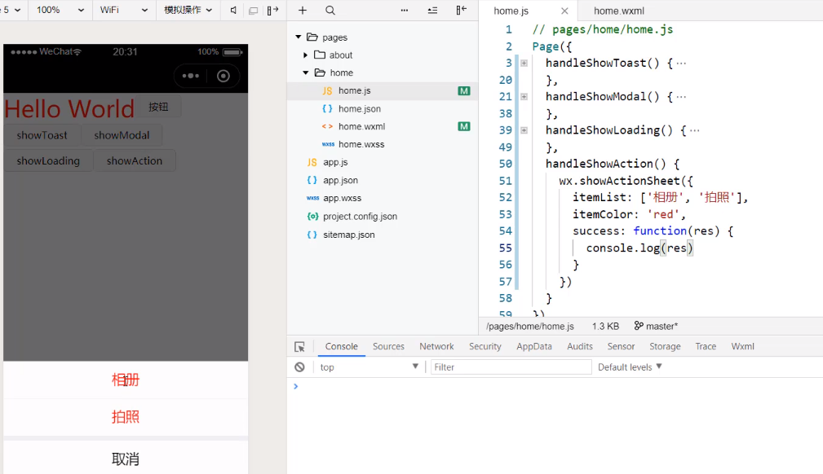Open app.wxss in file tree
Viewport: 823px width, 474px height.
[x=343, y=198]
